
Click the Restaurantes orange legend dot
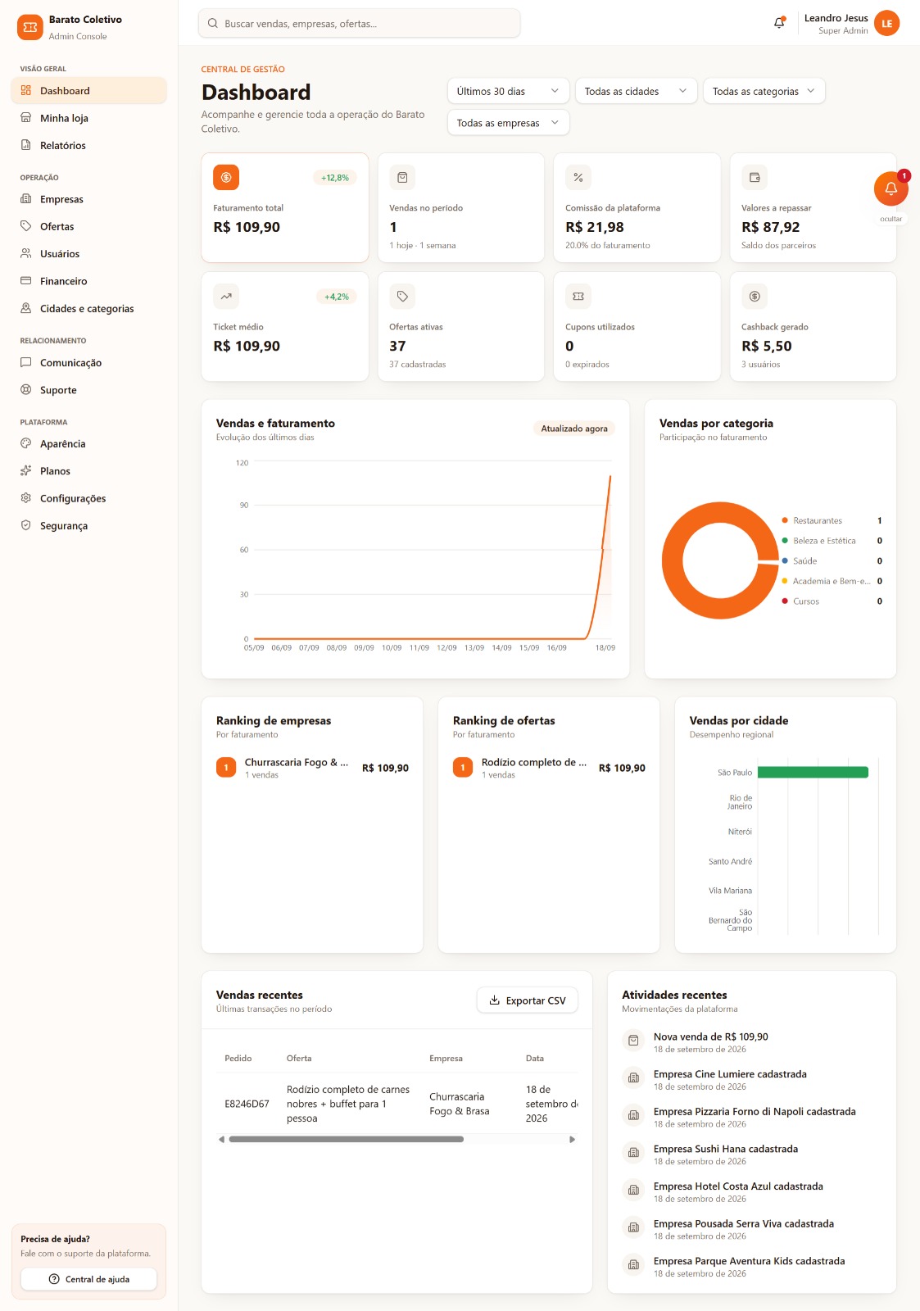point(785,520)
